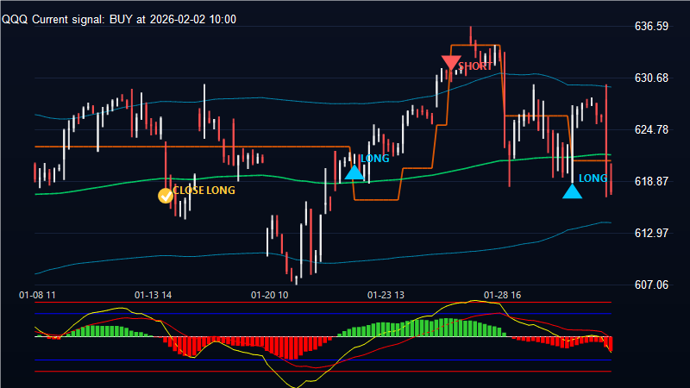This screenshot has height=388, width=690.
Task: Click the 624.78 price axis label
Action: pos(651,130)
